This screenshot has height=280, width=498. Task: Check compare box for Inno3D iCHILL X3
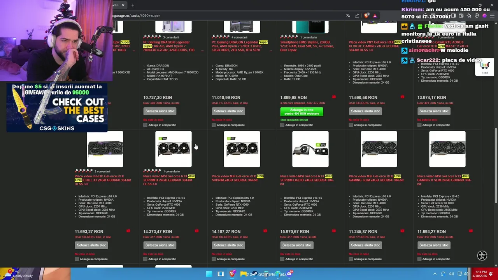(77, 259)
